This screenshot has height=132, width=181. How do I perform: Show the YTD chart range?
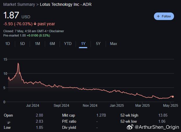click(68, 44)
